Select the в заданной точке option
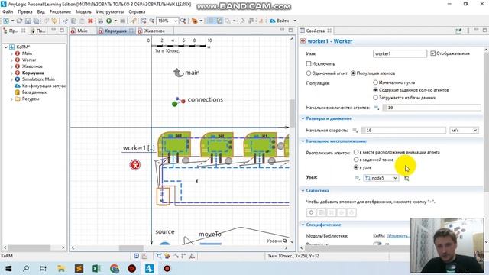 [356, 160]
